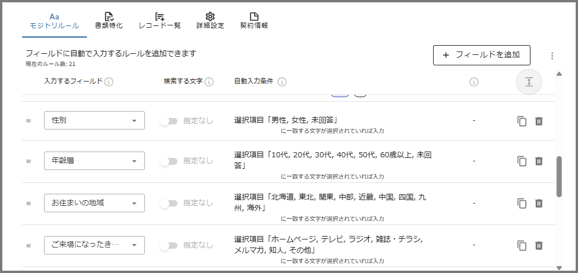Delete the お住まいの地域 rule
The height and width of the screenshot is (273, 578).
(539, 203)
